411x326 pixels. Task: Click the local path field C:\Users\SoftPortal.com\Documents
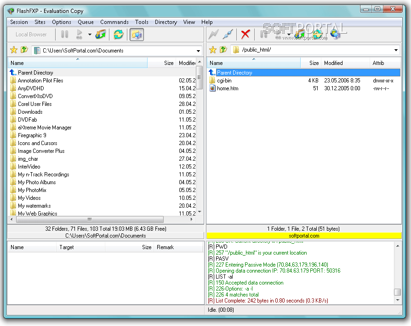(x=117, y=50)
